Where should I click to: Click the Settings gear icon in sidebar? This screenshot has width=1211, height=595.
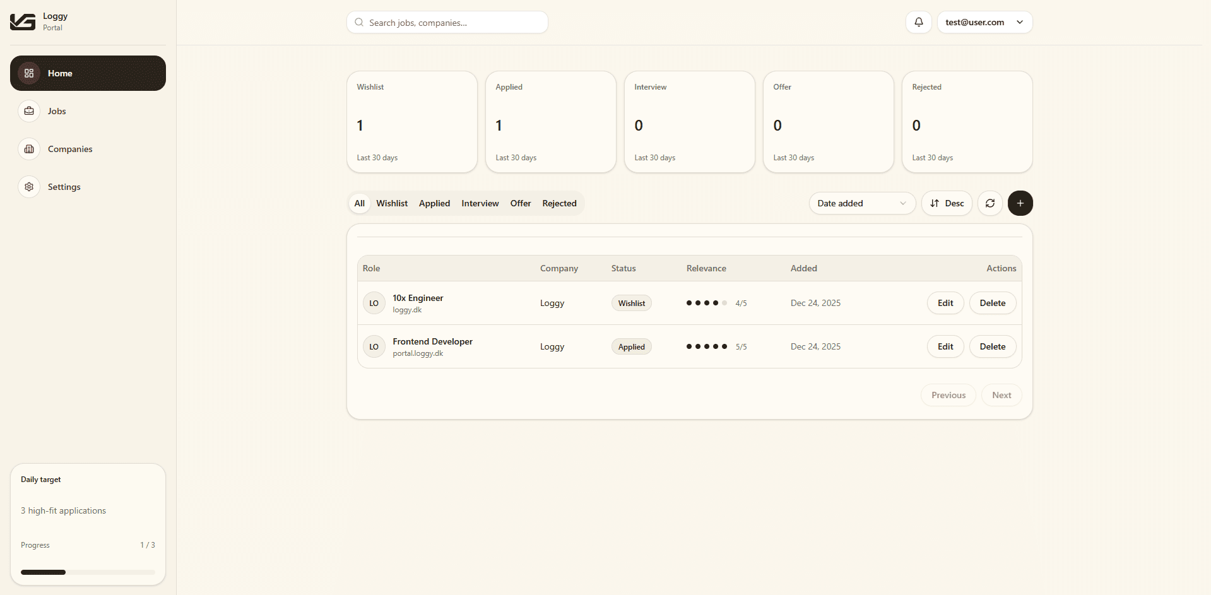29,187
